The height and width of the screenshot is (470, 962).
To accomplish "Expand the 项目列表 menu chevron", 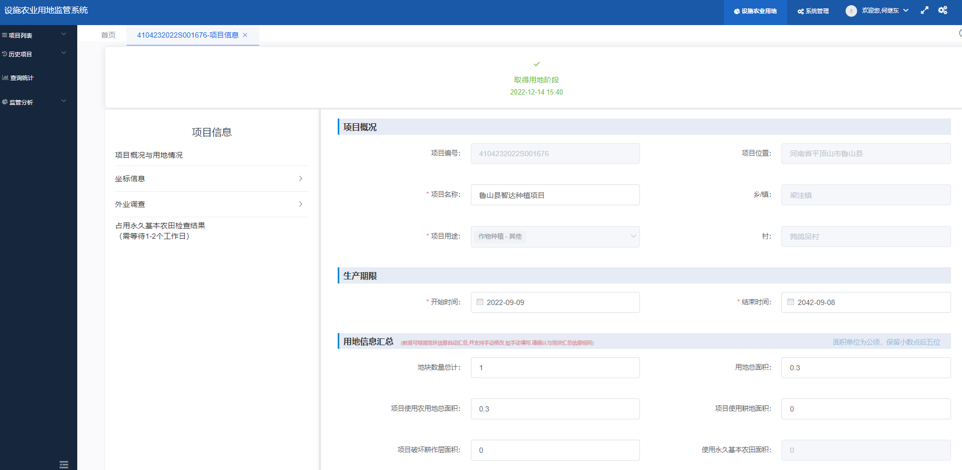I will pyautogui.click(x=64, y=34).
